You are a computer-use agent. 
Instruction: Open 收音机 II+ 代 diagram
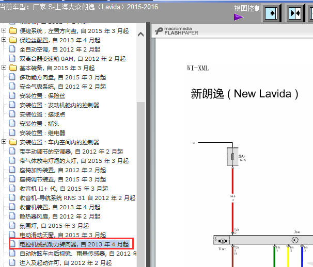point(64,189)
